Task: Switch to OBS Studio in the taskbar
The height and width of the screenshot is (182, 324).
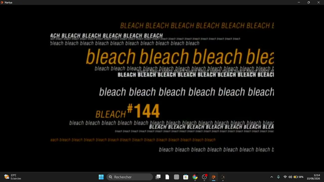Action: [x=205, y=177]
